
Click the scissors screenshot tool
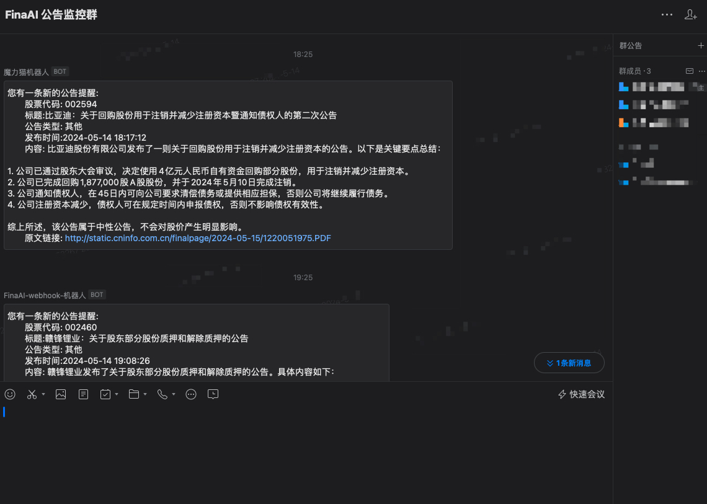click(x=32, y=394)
